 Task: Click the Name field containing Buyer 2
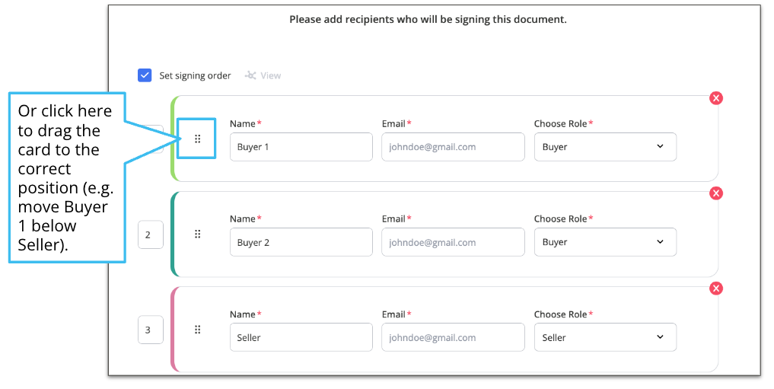[301, 242]
